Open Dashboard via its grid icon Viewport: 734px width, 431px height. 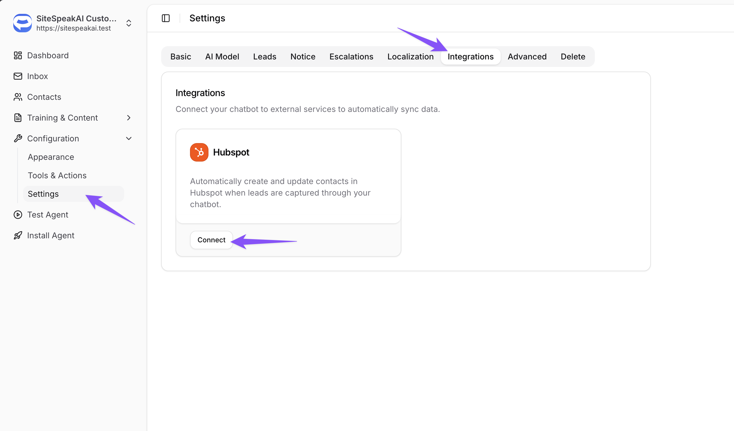point(18,55)
